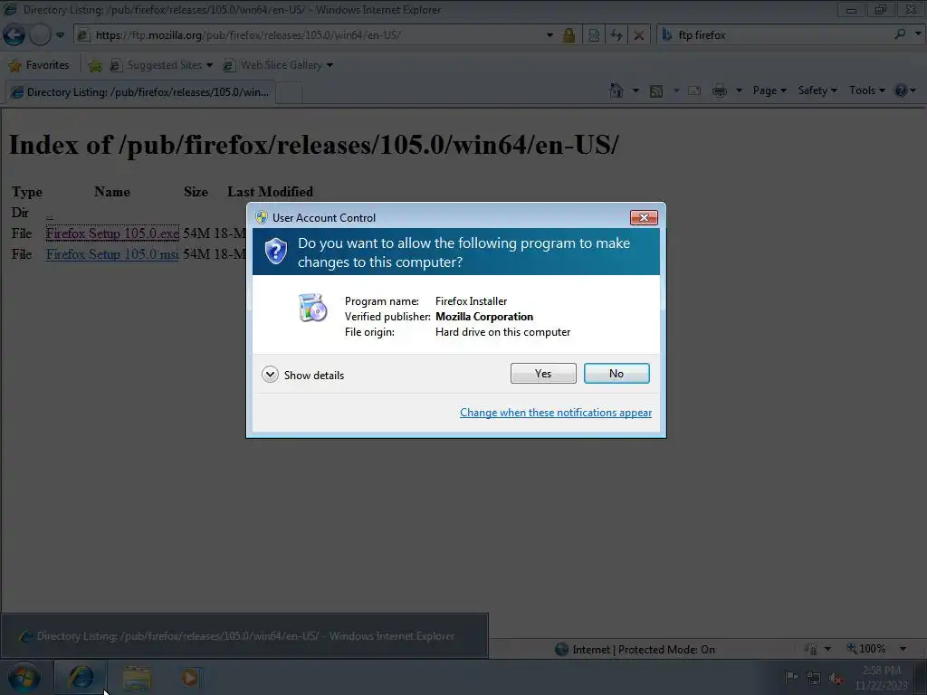Click the Home icon in command bar
The height and width of the screenshot is (695, 927).
(616, 90)
